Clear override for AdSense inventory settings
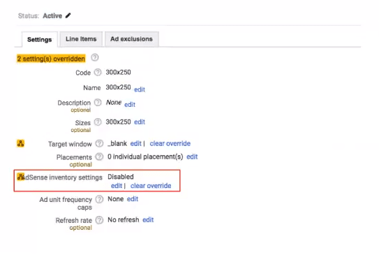The width and height of the screenshot is (379, 262). coord(151,186)
